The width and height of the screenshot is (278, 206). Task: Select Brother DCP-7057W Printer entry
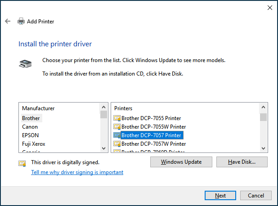(x=153, y=144)
